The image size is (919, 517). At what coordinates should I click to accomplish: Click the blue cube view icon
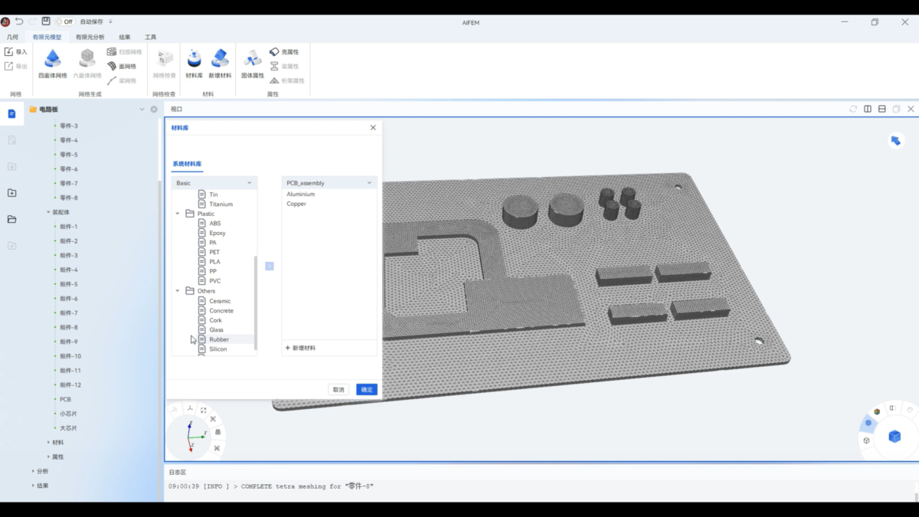(x=894, y=437)
